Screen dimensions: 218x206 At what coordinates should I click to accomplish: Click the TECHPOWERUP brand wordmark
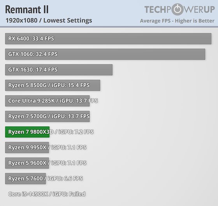179,9
